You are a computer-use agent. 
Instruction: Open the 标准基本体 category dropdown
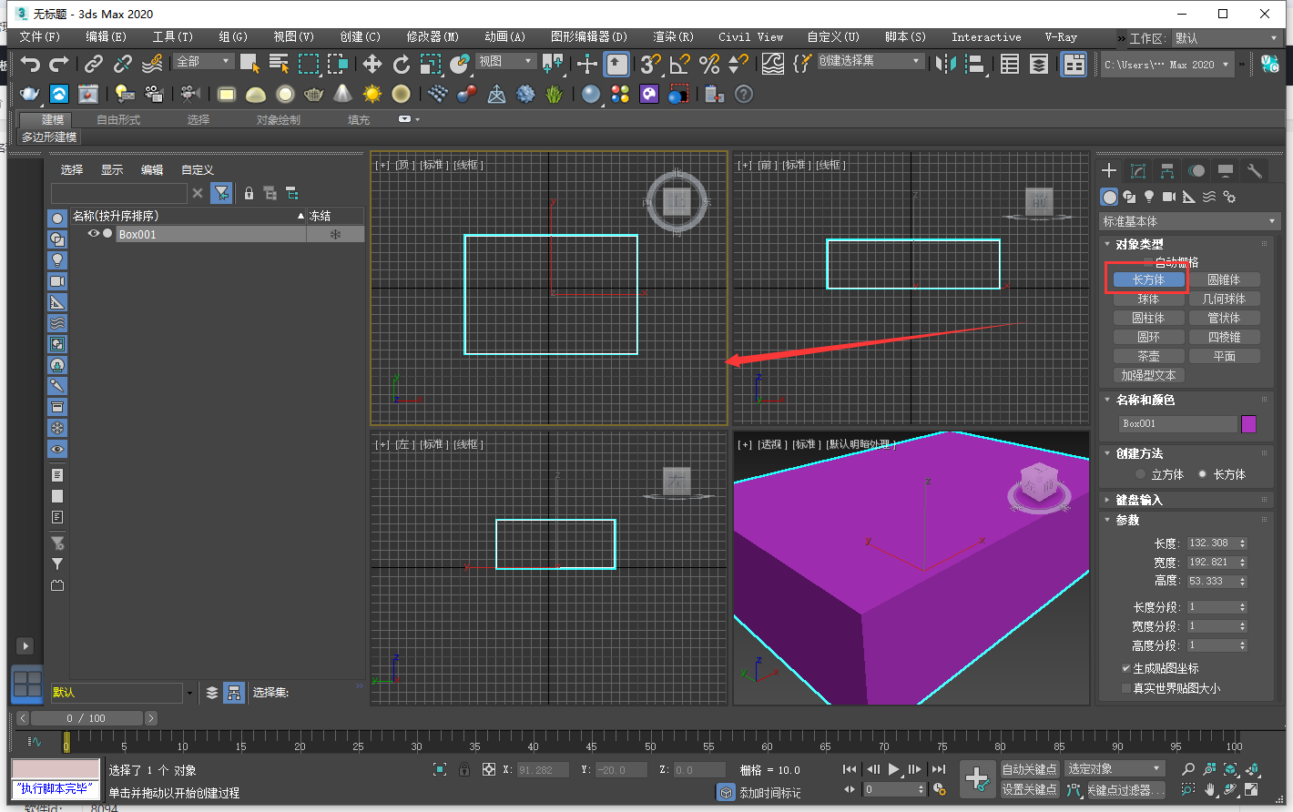click(1189, 221)
